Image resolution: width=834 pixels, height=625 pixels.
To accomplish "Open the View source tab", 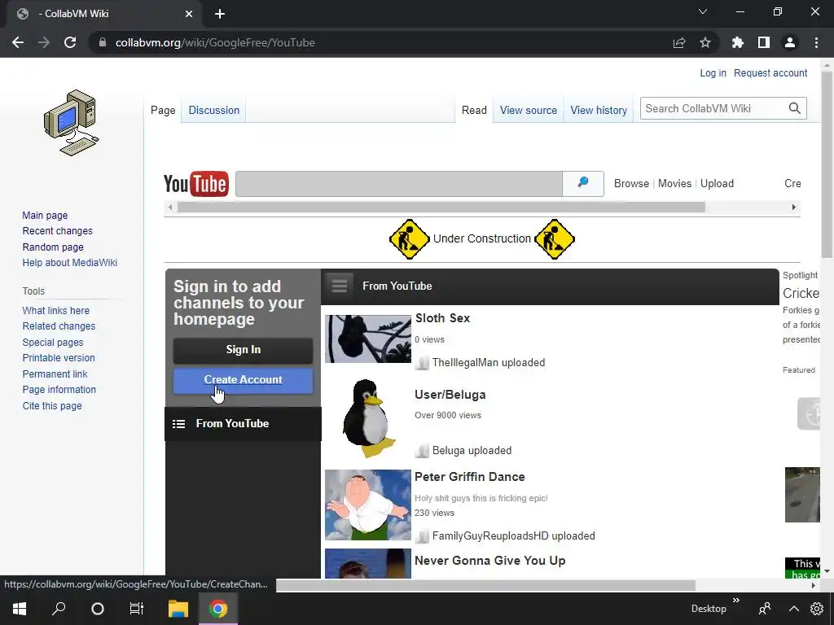I will [x=528, y=110].
